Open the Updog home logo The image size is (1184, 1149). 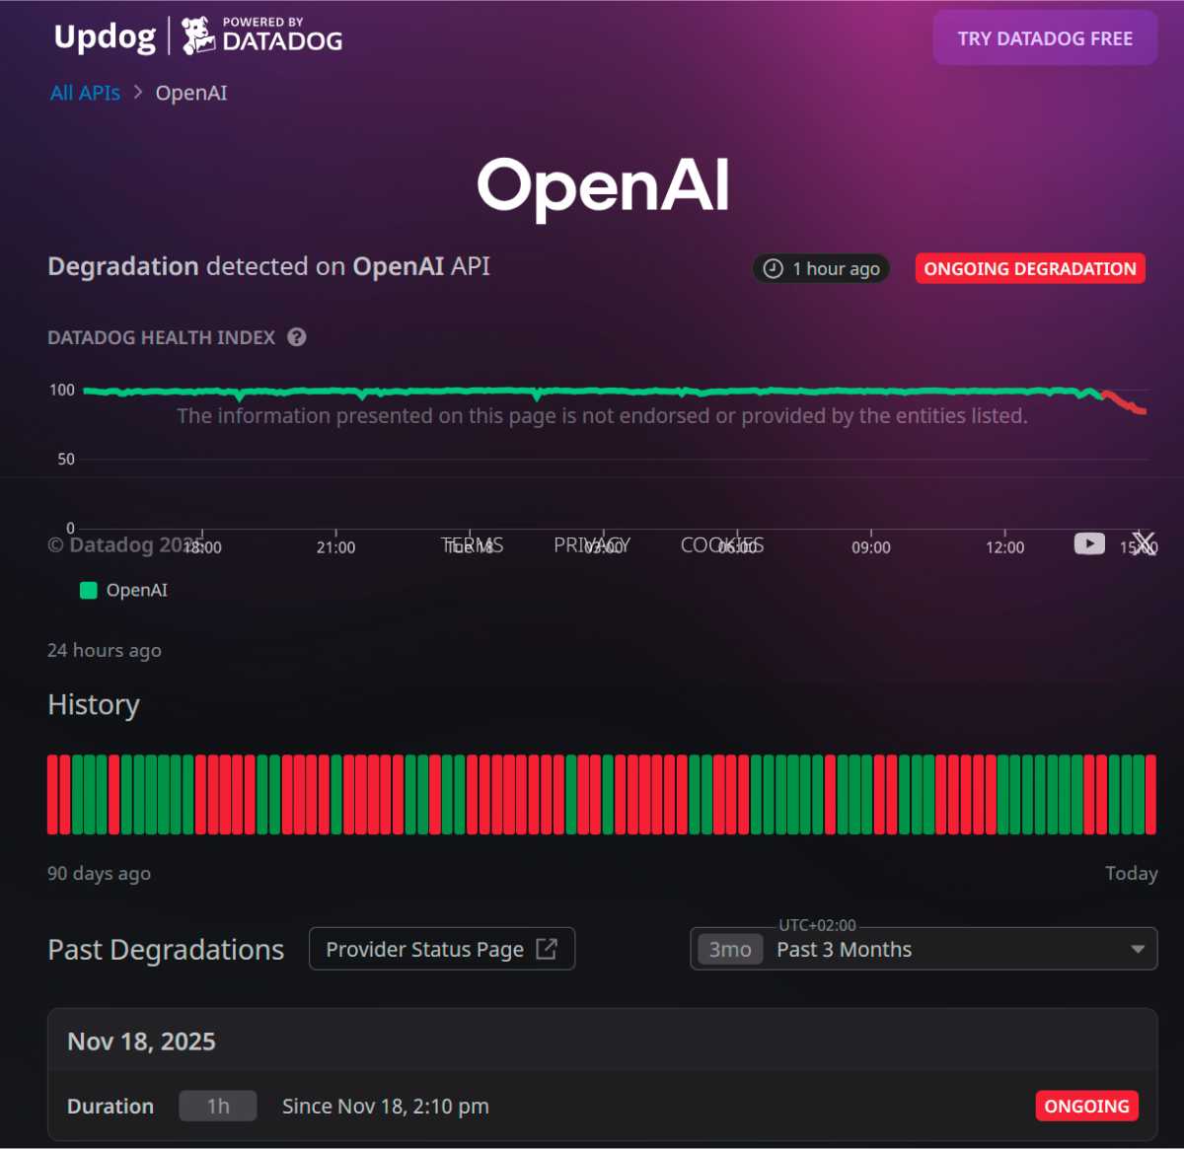[x=105, y=37]
